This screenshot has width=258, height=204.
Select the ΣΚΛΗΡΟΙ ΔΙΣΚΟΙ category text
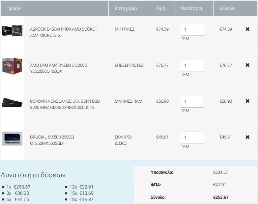[123, 140]
